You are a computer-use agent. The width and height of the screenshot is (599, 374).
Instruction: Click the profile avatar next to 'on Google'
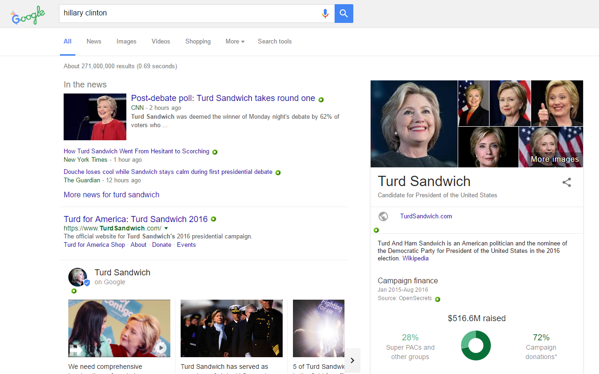point(78,277)
